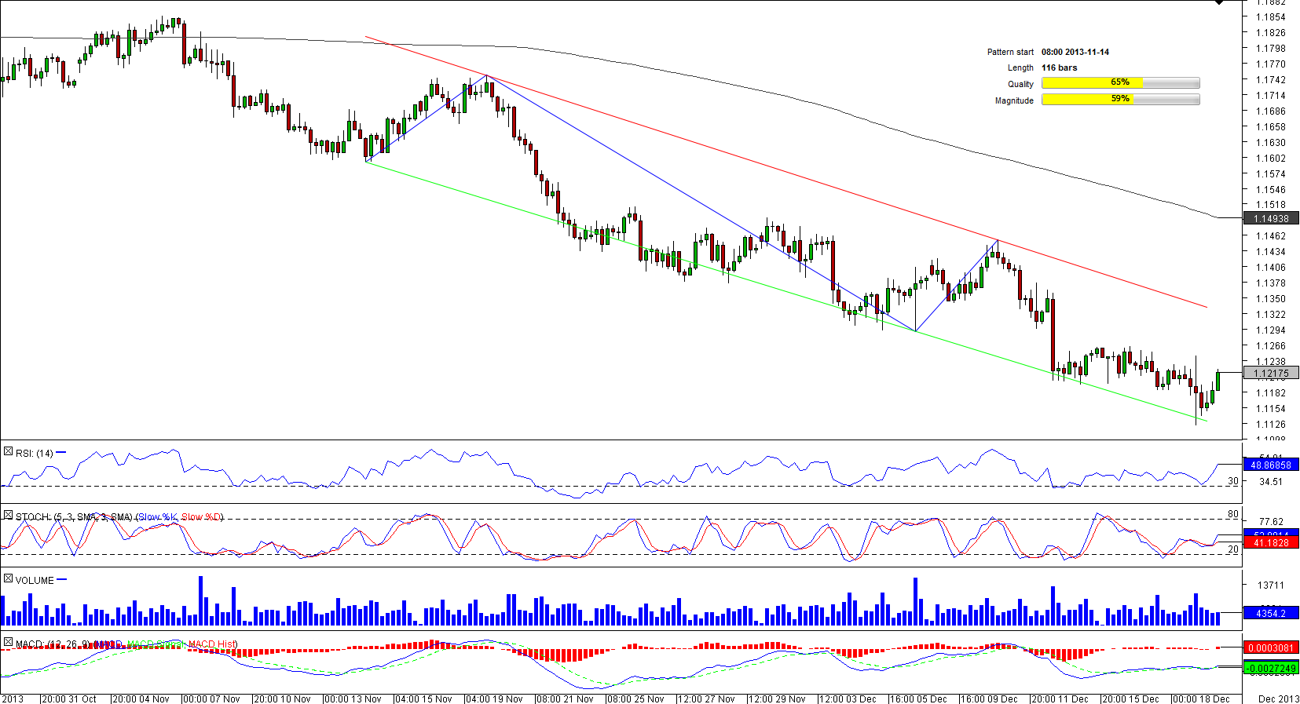
Task: Click the Slow %K legend label
Action: (x=158, y=517)
